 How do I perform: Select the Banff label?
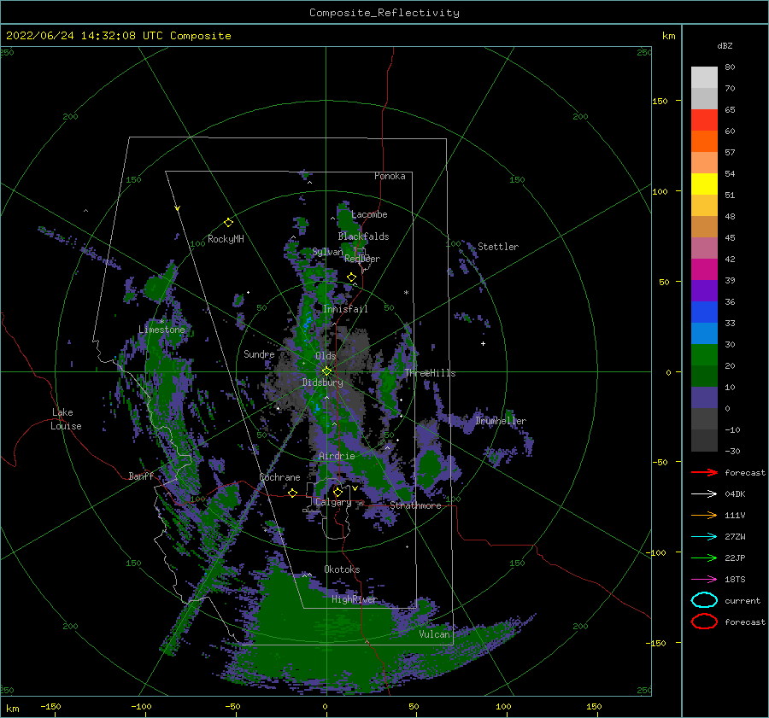pos(141,476)
